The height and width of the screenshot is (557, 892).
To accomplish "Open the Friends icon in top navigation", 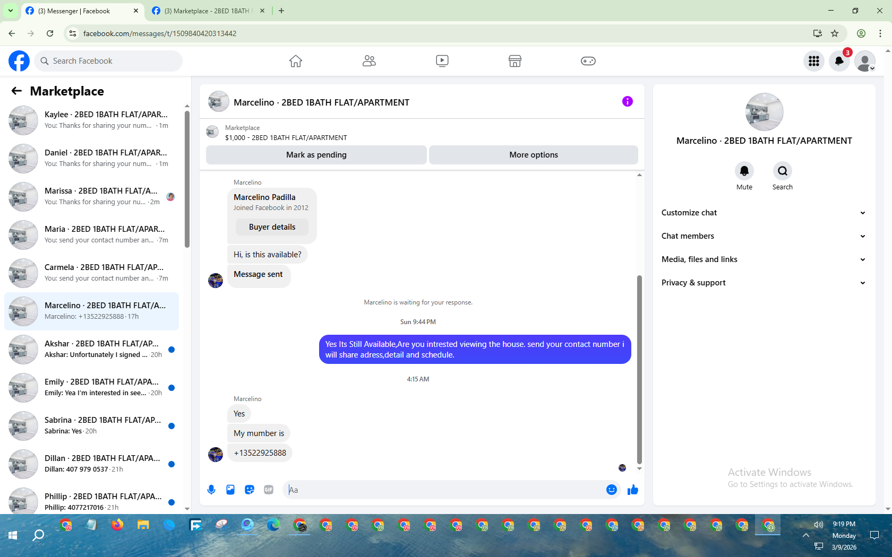I will click(369, 61).
